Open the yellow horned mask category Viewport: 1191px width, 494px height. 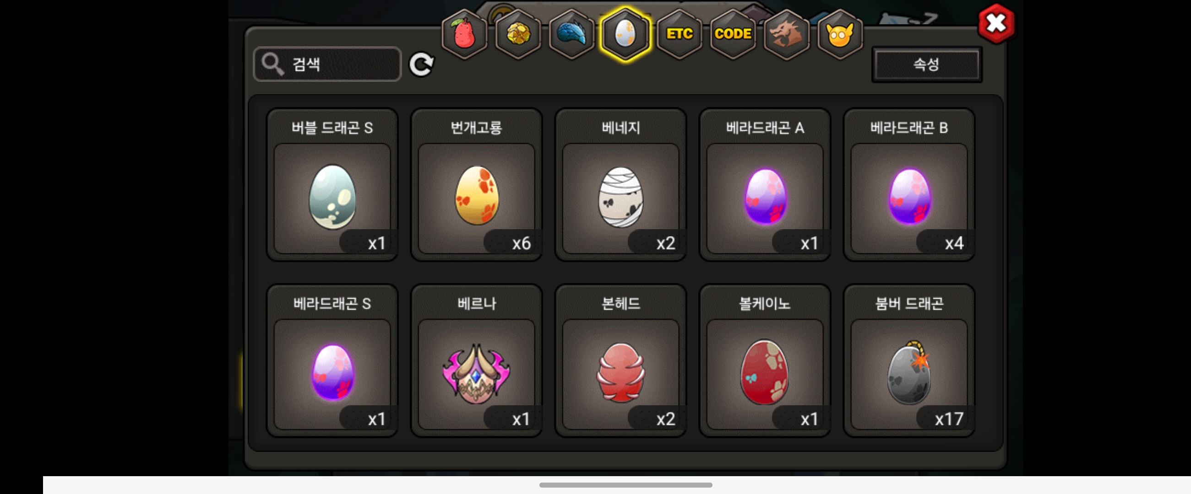coord(840,34)
